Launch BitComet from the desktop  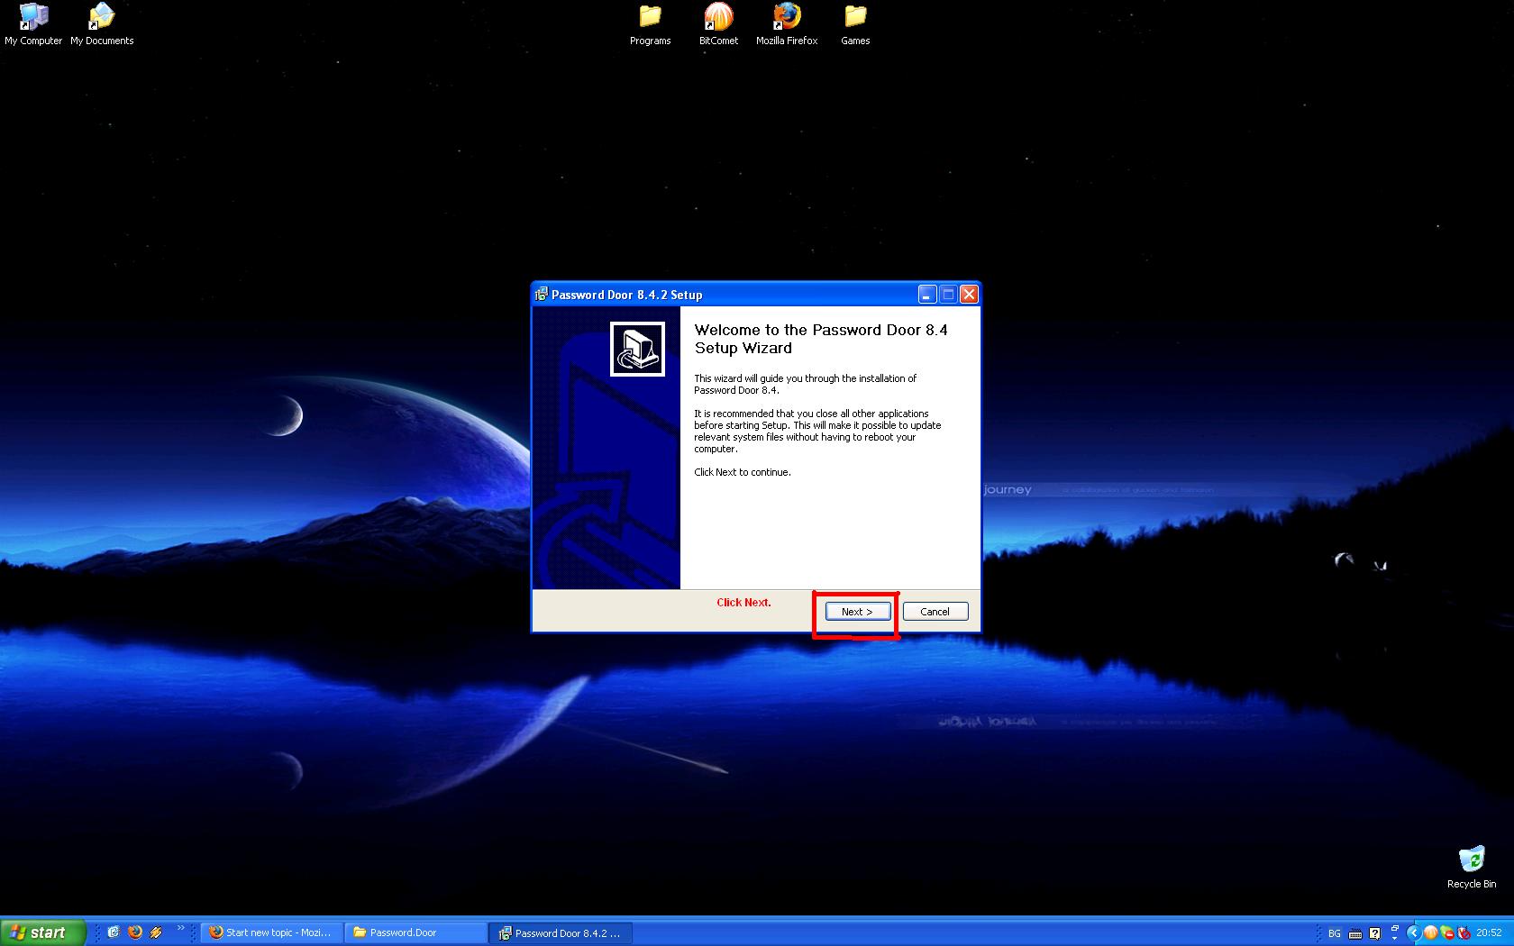718,24
